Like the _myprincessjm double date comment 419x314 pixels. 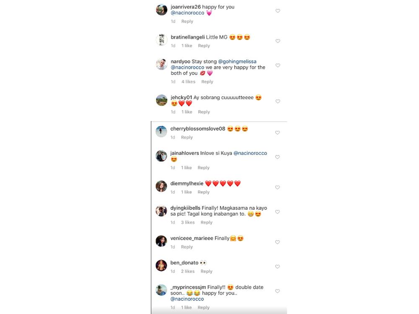click(277, 291)
